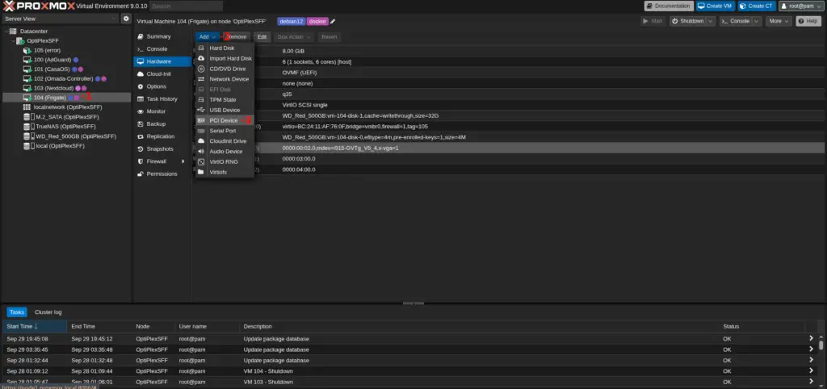This screenshot has height=389, width=827.
Task: Click the Snapshots icon in VM sidebar
Action: point(141,148)
